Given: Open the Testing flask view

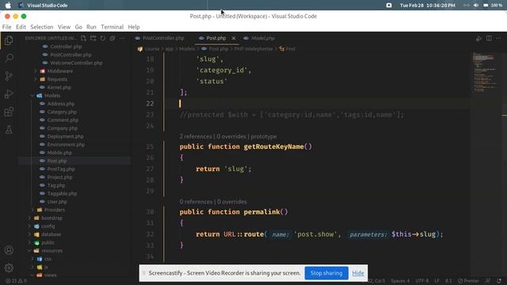Looking at the screenshot, I should pos(9,130).
